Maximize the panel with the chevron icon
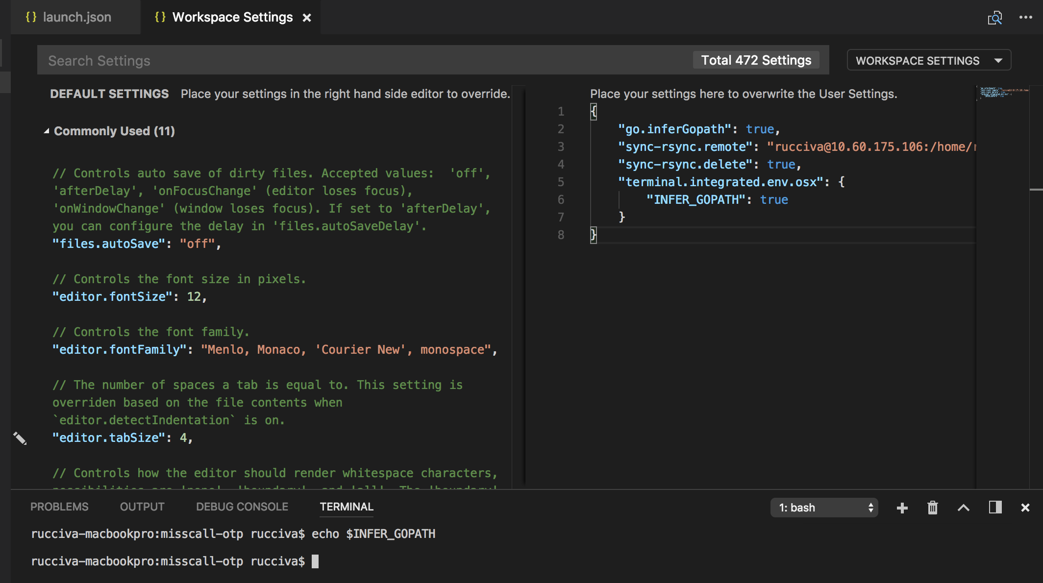The width and height of the screenshot is (1043, 583). [964, 508]
